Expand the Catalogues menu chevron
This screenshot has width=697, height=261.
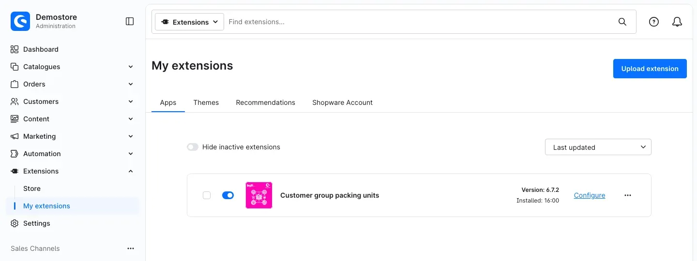131,67
